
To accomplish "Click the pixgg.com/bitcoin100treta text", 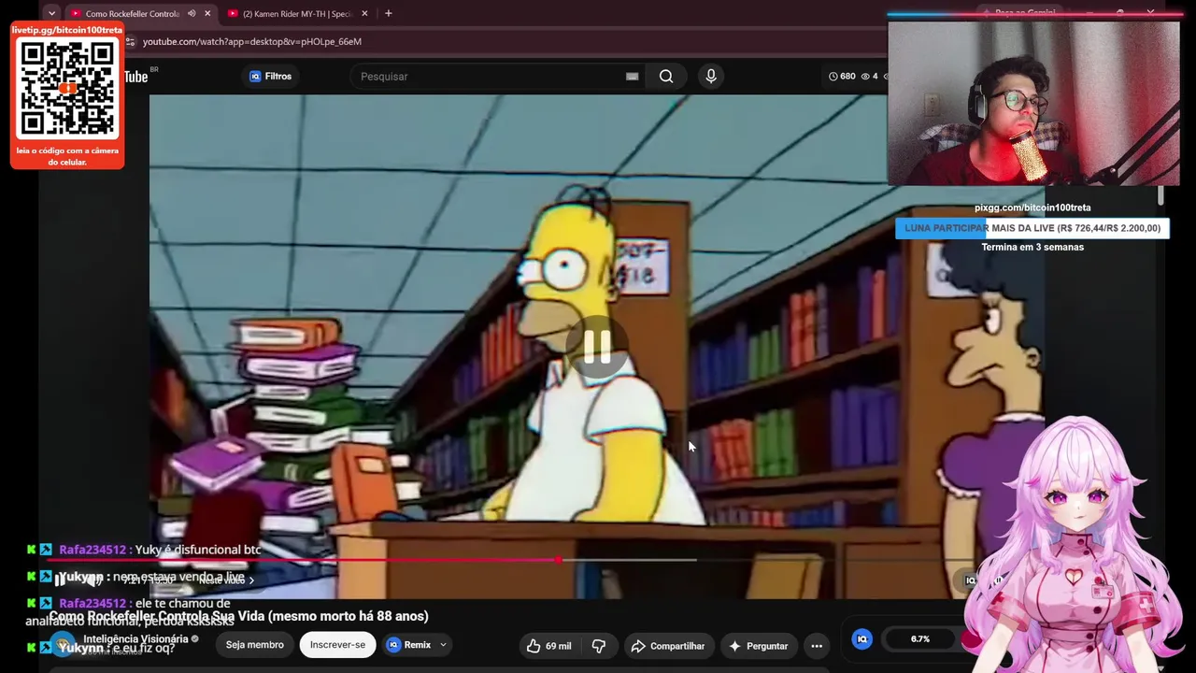I will pos(1032,208).
